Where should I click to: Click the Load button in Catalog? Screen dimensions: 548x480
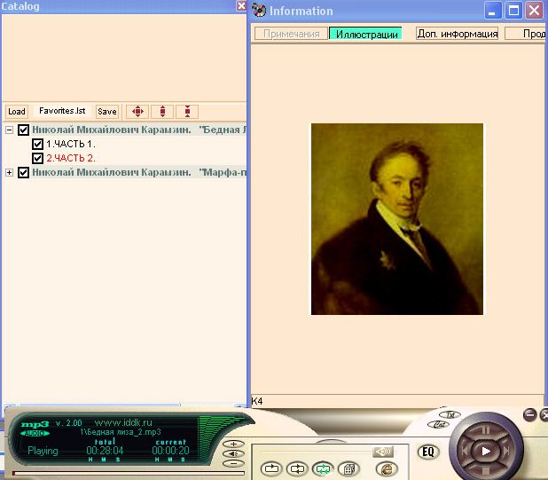tap(16, 112)
